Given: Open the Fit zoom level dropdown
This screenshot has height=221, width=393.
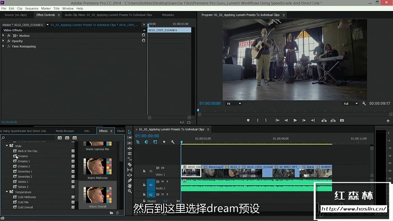Looking at the screenshot, I should click(234, 104).
